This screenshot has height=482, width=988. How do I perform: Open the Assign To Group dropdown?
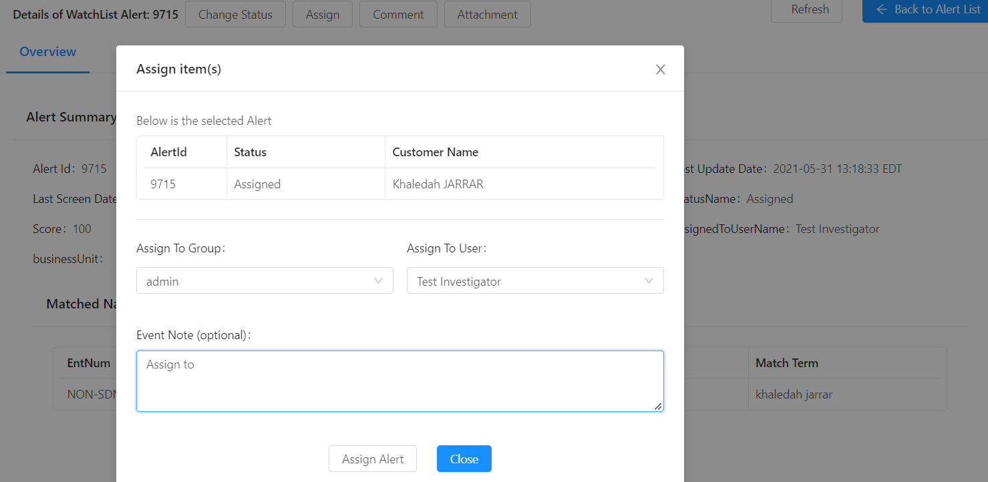coord(265,281)
